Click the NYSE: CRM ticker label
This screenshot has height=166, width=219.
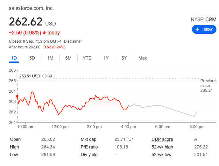coord(203,19)
